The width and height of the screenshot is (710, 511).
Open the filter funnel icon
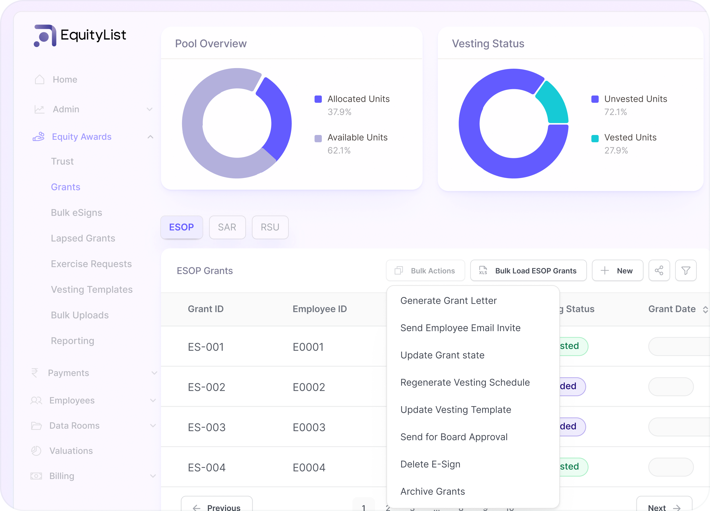point(686,270)
